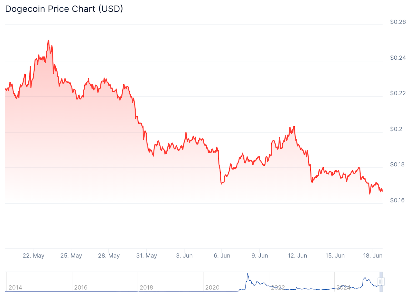Click the $0.16 price axis label
The width and height of the screenshot is (410, 299).
[397, 200]
